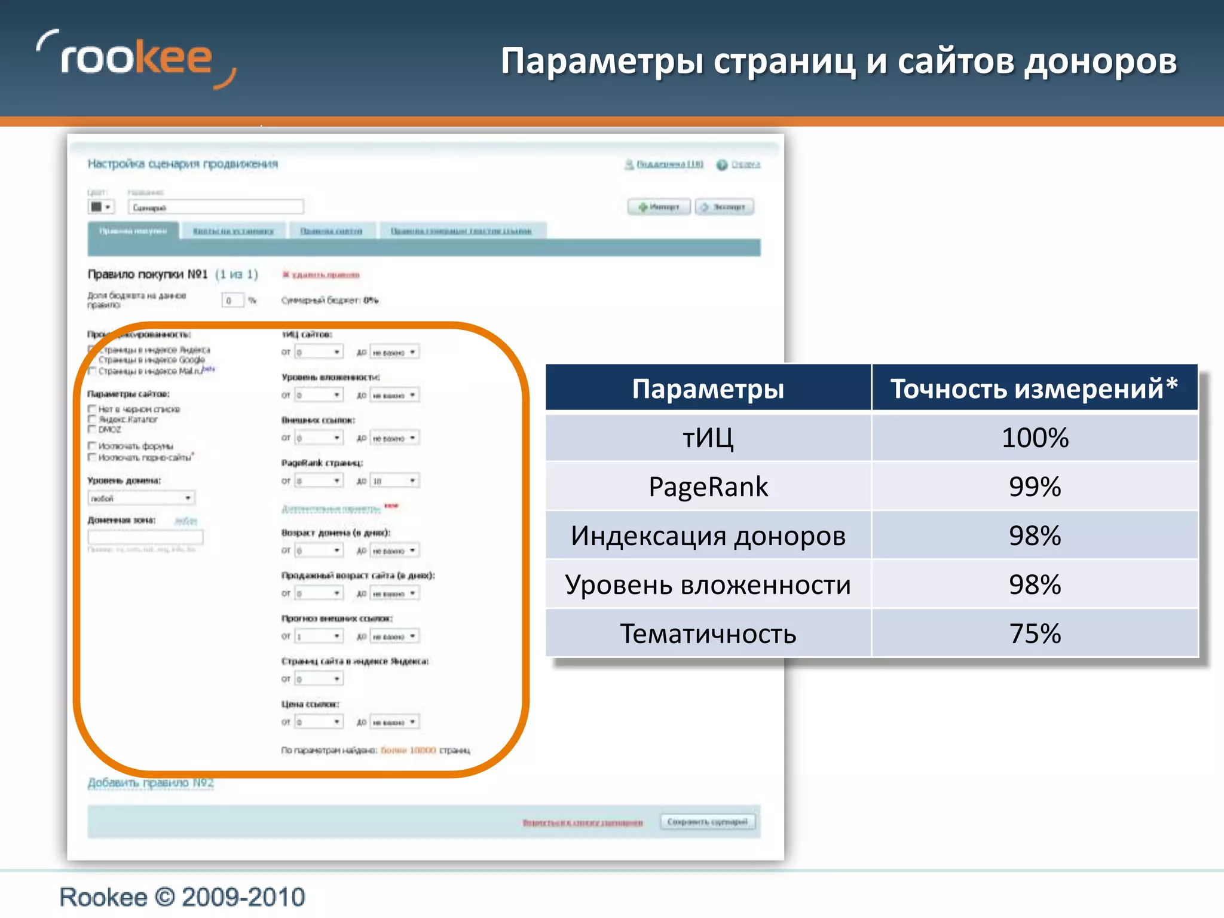Open 'Страниц сайта в индексе Яндекса' dropdown

pyautogui.click(x=319, y=679)
